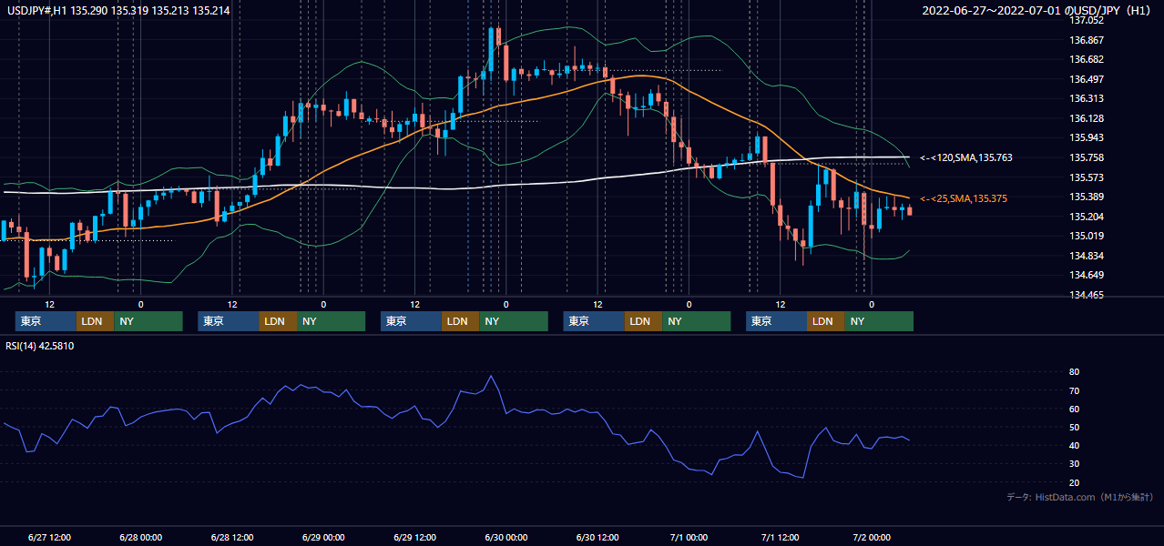Click price axis value 137.052

1087,20
